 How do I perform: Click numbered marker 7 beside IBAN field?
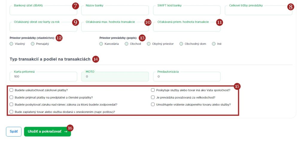point(75,6)
